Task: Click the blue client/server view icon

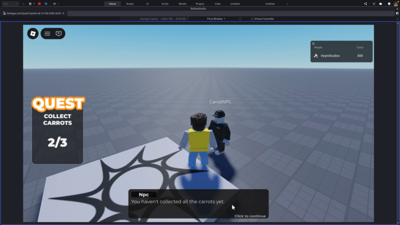Action: [46, 4]
